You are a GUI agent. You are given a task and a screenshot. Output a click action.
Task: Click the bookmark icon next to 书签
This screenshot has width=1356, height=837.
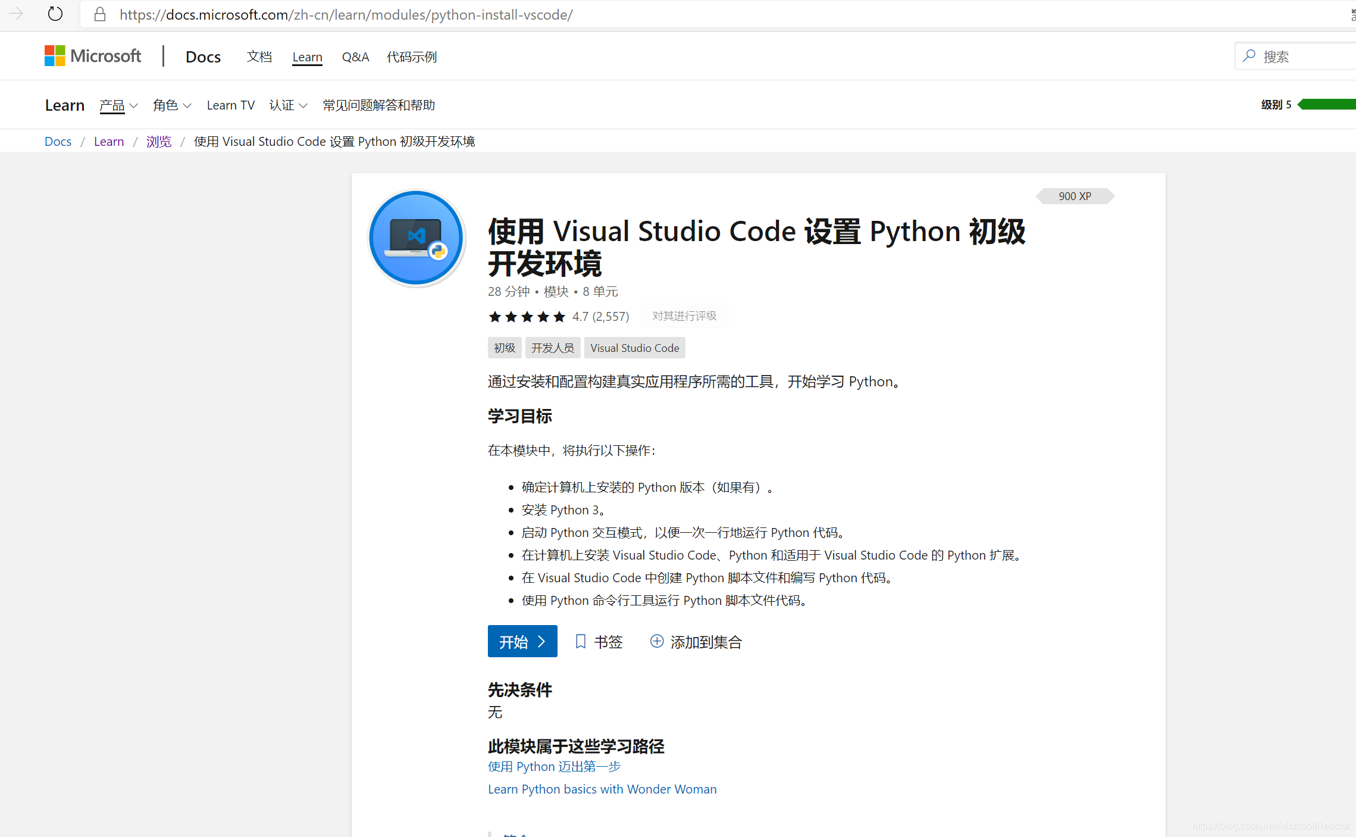tap(581, 641)
